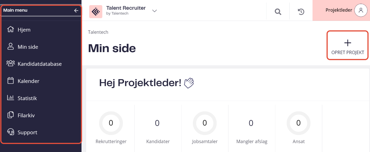Viewport: 370px width, 152px height.
Task: Open Kandidatdatabase via its people icon
Action: pos(11,64)
